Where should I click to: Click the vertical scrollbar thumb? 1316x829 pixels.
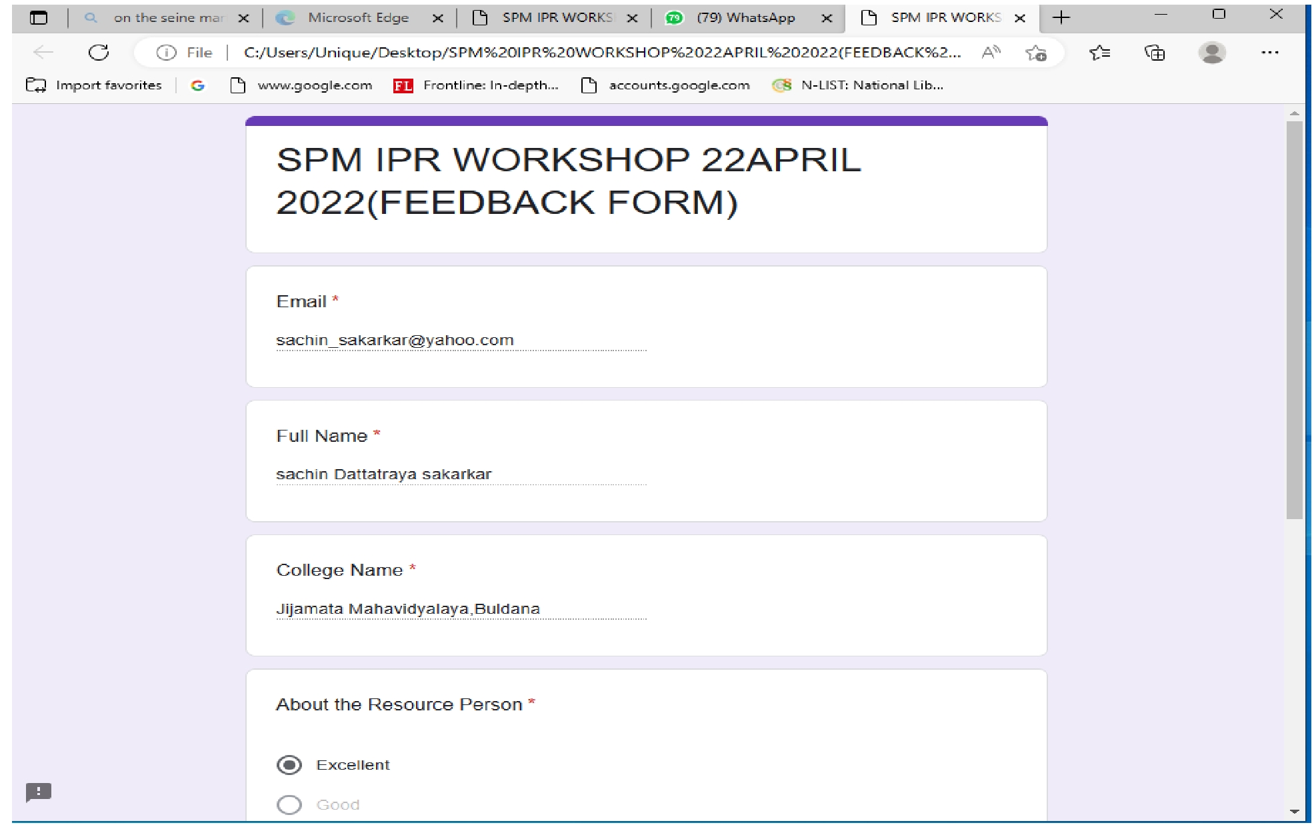click(1294, 320)
